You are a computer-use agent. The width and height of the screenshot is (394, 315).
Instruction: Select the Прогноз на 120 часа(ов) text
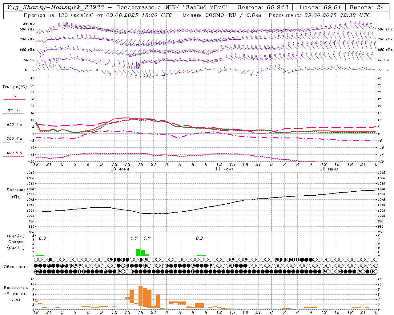(x=59, y=15)
